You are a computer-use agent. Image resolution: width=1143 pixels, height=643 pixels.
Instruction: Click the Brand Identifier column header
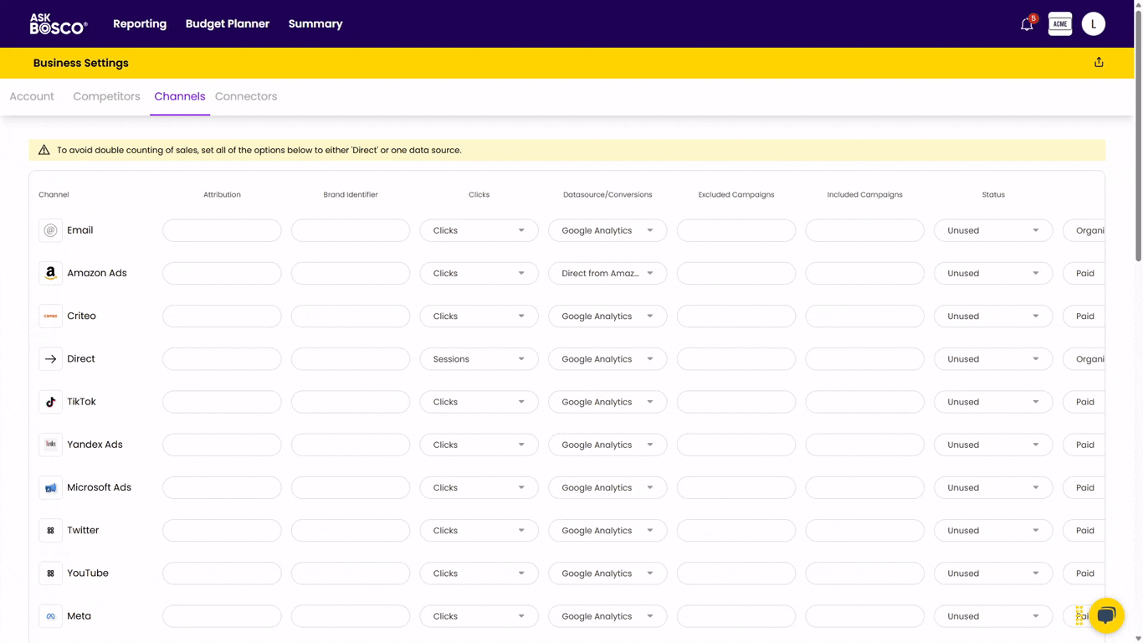tap(351, 194)
